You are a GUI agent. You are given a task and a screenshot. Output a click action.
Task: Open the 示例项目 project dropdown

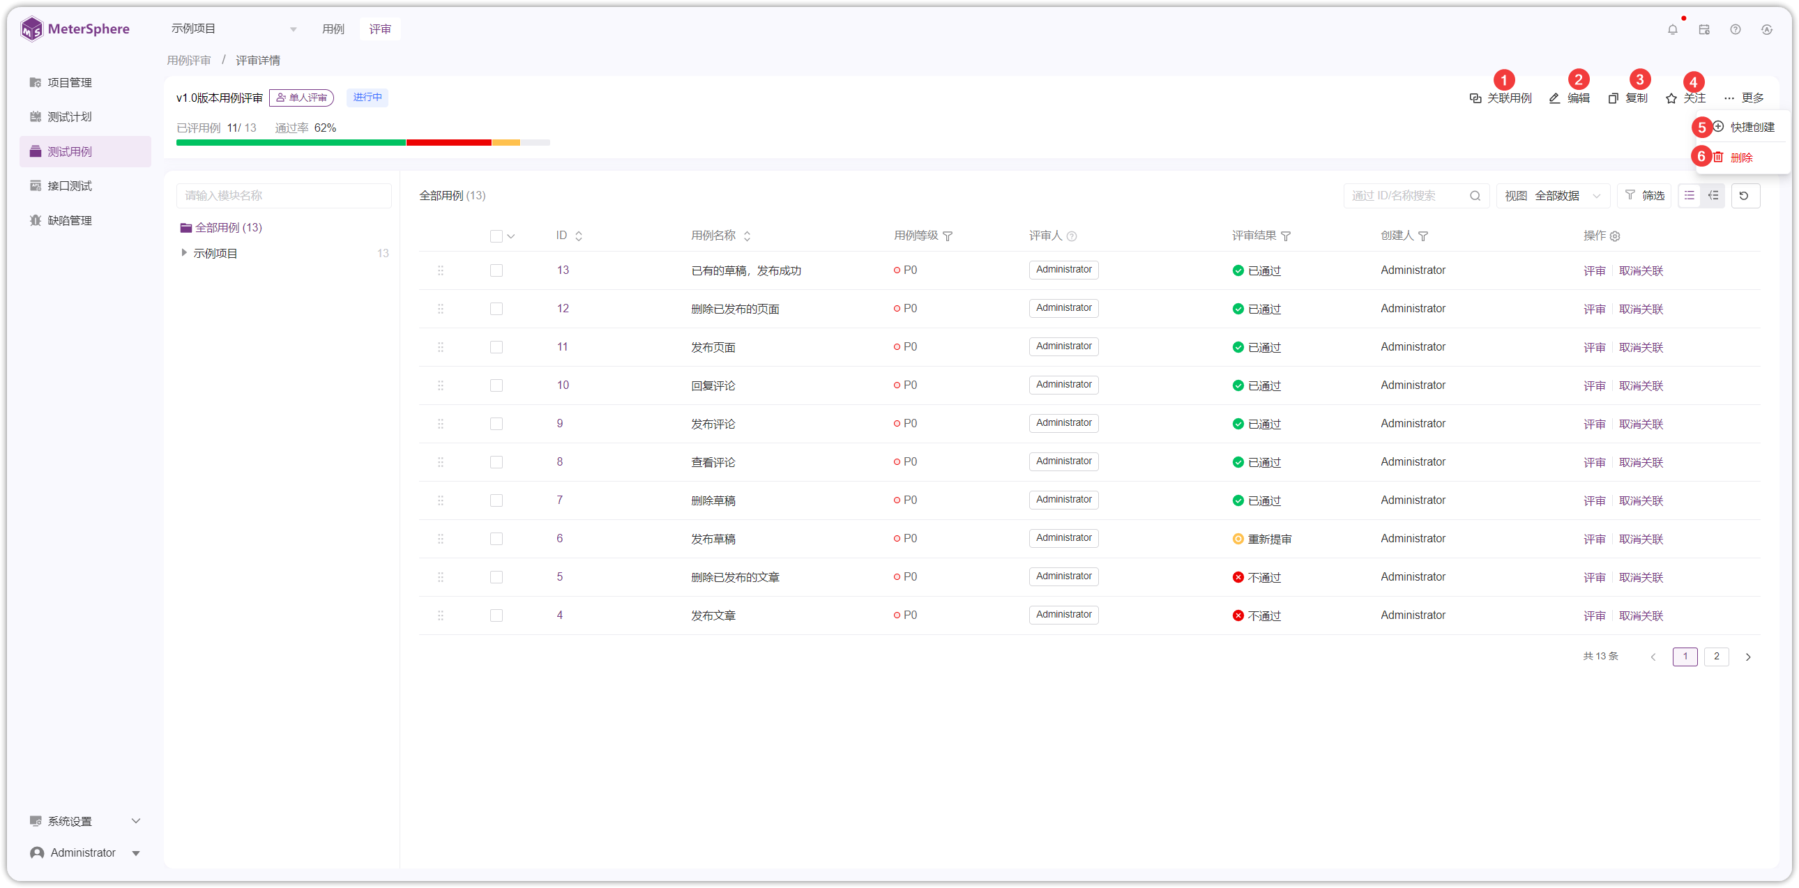click(x=234, y=29)
